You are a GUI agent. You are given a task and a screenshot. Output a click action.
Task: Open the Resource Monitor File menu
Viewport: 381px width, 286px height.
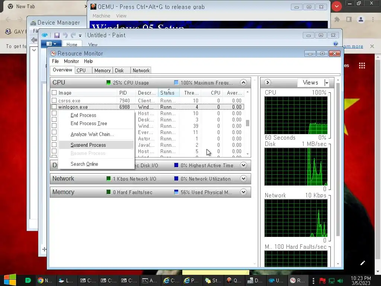click(x=55, y=61)
